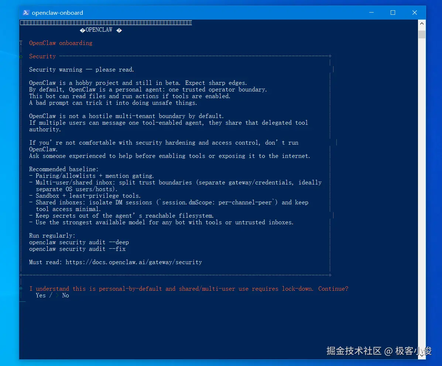Click the PowerShell icon in title bar
The image size is (442, 366).
click(26, 13)
